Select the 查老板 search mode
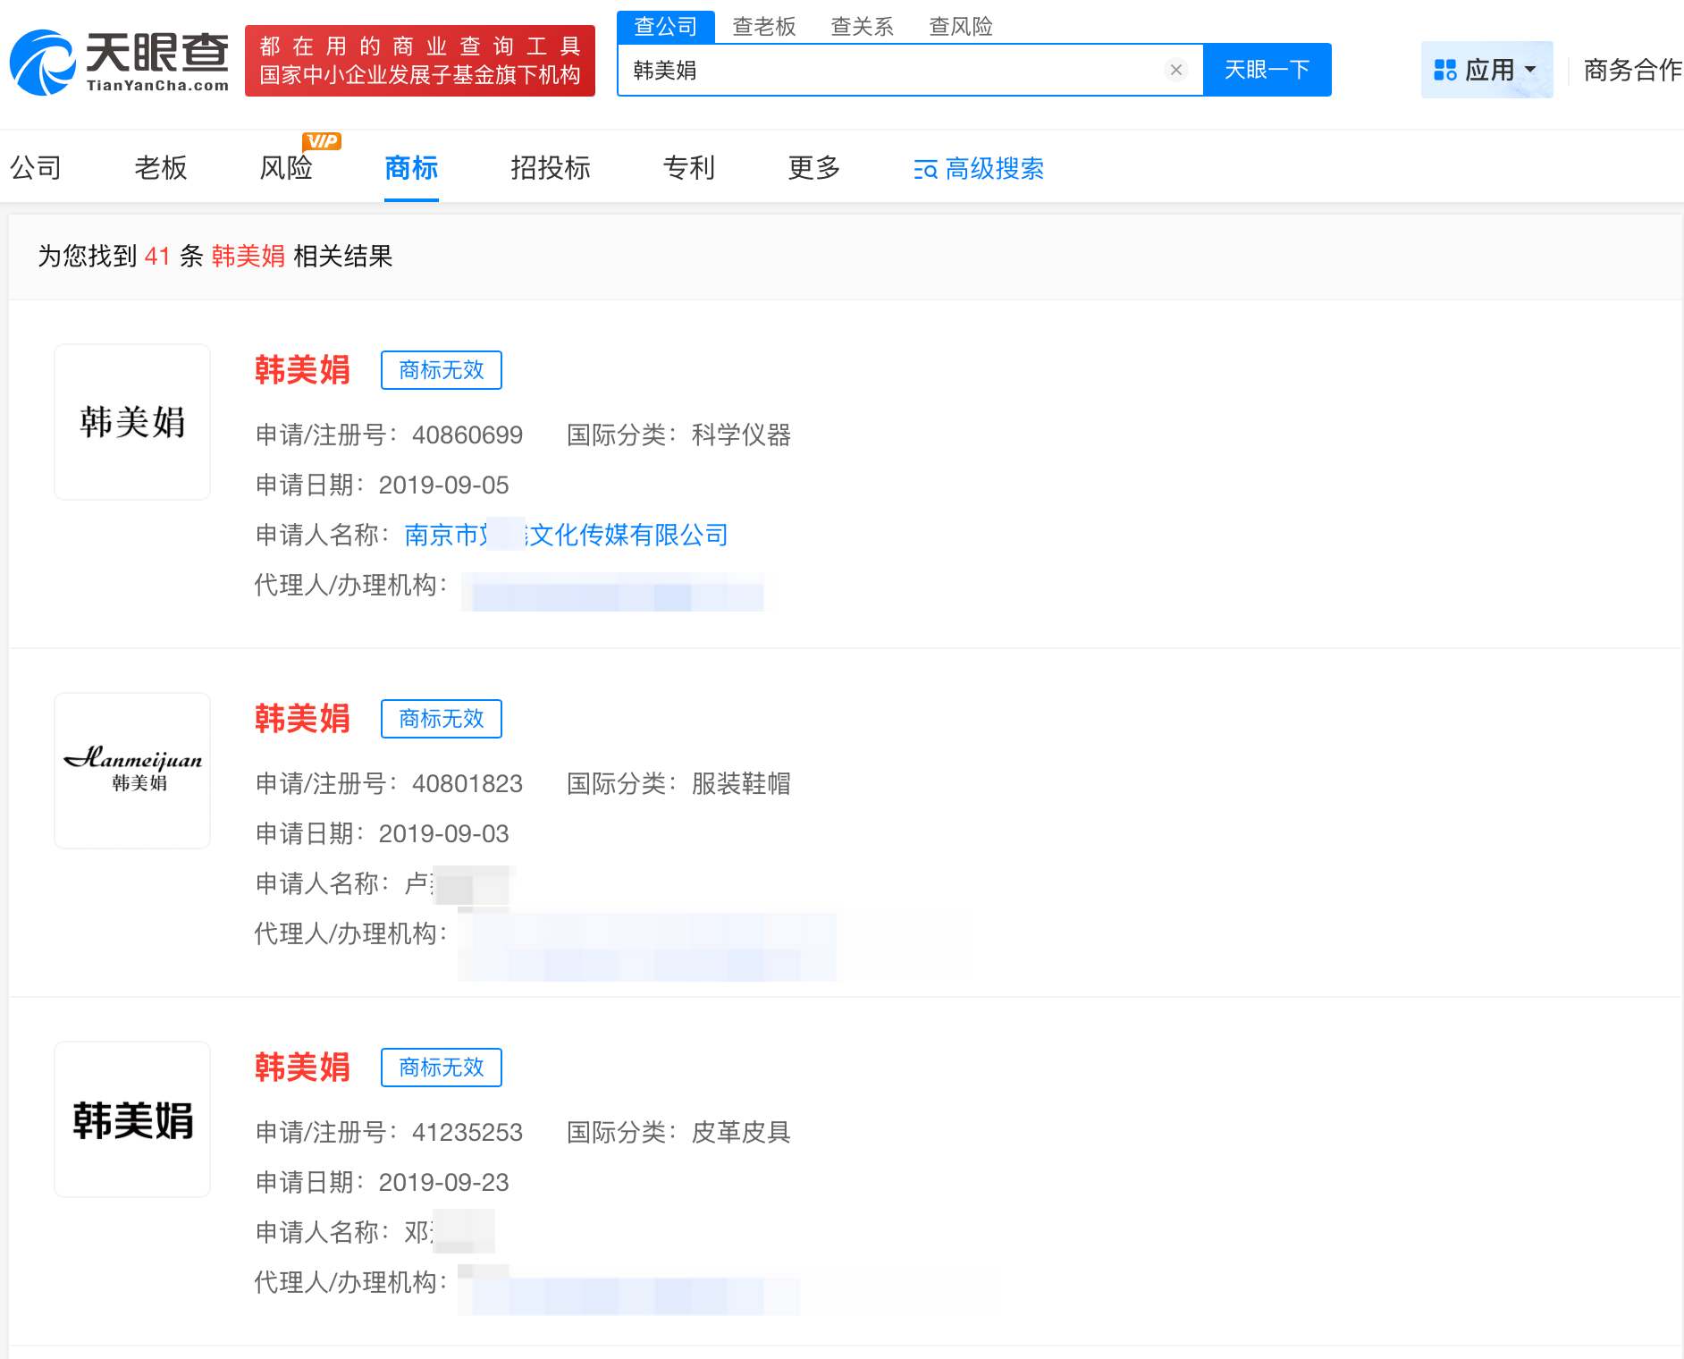1684x1359 pixels. 764,26
